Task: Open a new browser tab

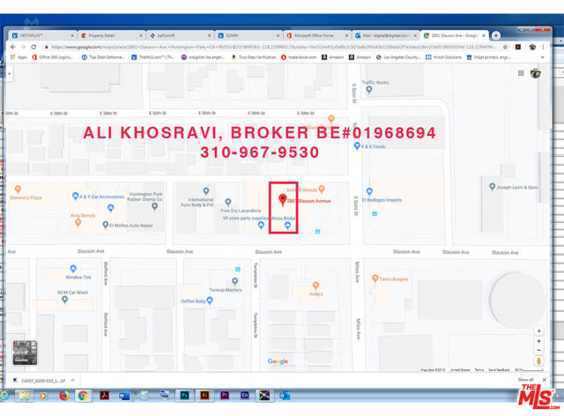Action: [x=496, y=35]
